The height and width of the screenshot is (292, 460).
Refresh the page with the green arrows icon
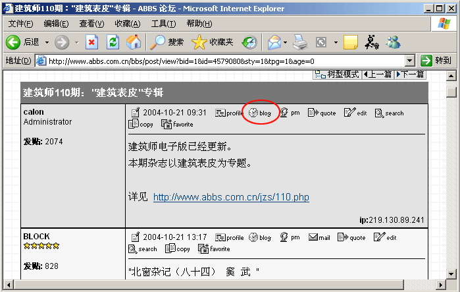tap(113, 42)
